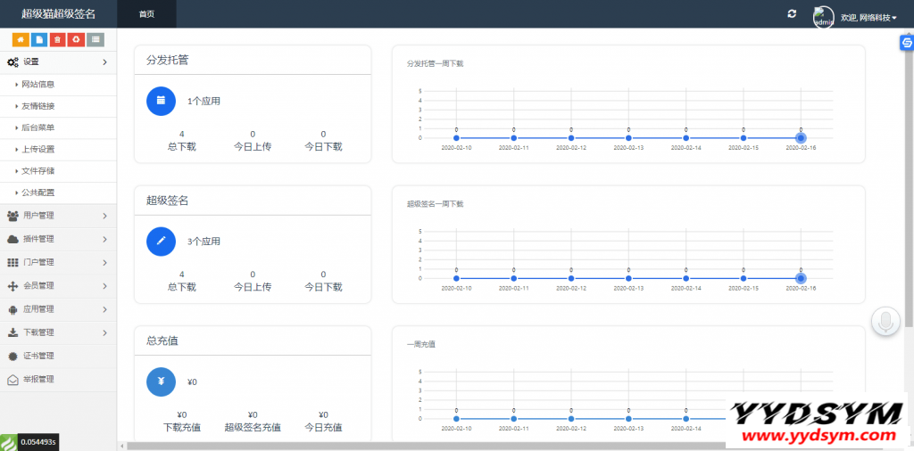Screen dimensions: 914x451
Task: Expand the 应用管理 sidebar menu
Action: 58,309
